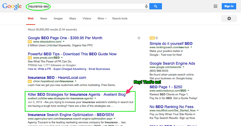The width and height of the screenshot is (241, 126).
Task: Open Google Search Engine Ads link
Action: pos(172,63)
